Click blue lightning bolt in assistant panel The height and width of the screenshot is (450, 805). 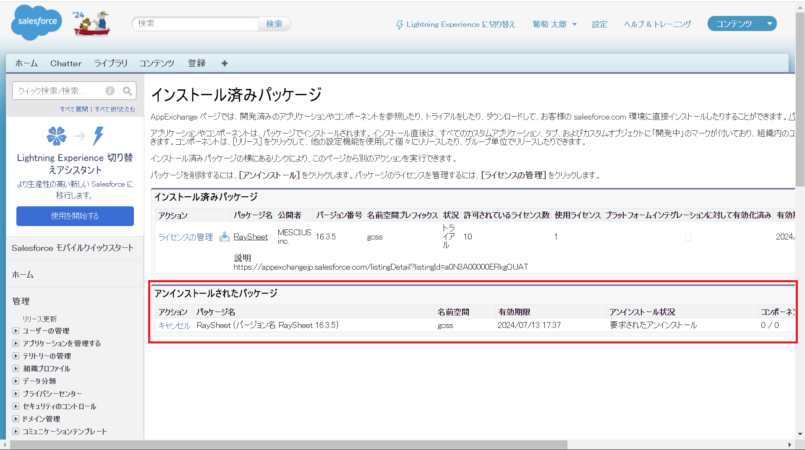click(98, 136)
